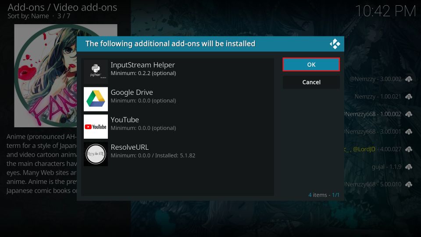The height and width of the screenshot is (237, 421).
Task: Click the 'Sort by: Name' label
Action: click(x=28, y=16)
